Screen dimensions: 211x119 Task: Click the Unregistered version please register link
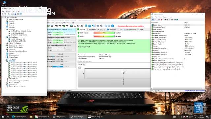(x=131, y=26)
